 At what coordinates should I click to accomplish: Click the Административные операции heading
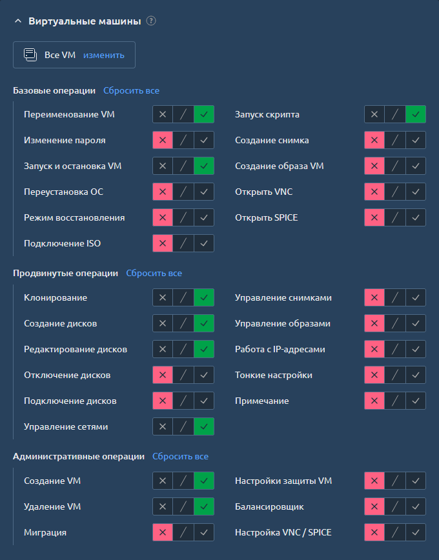79,456
